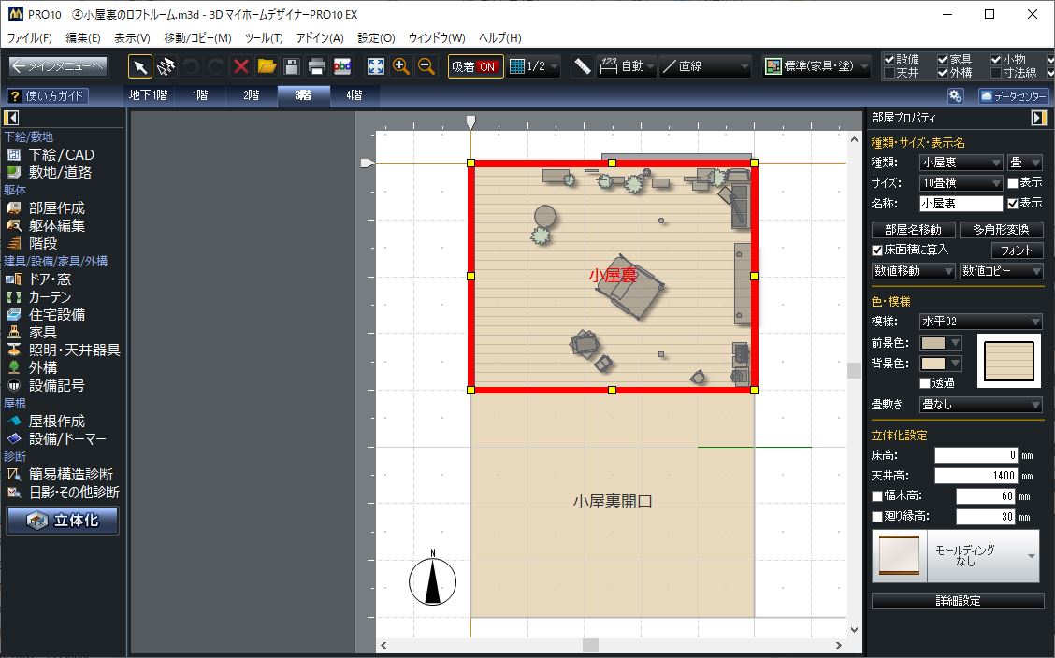Click the fit-to-screen zoom icon

point(376,66)
